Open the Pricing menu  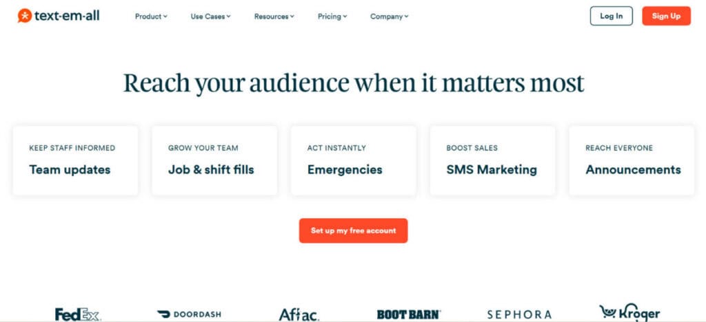332,16
